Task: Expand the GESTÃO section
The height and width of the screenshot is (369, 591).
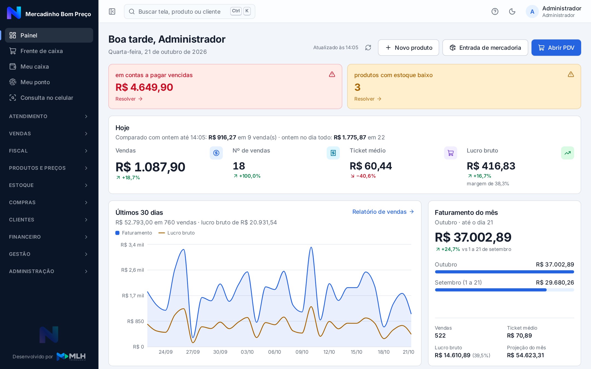Action: tap(49, 254)
